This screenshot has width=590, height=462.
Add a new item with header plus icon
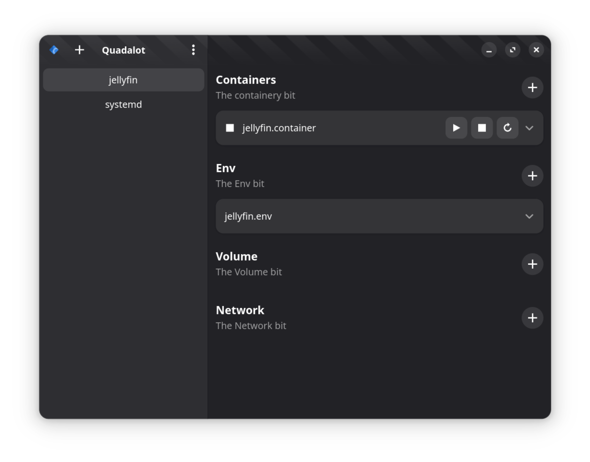click(79, 50)
